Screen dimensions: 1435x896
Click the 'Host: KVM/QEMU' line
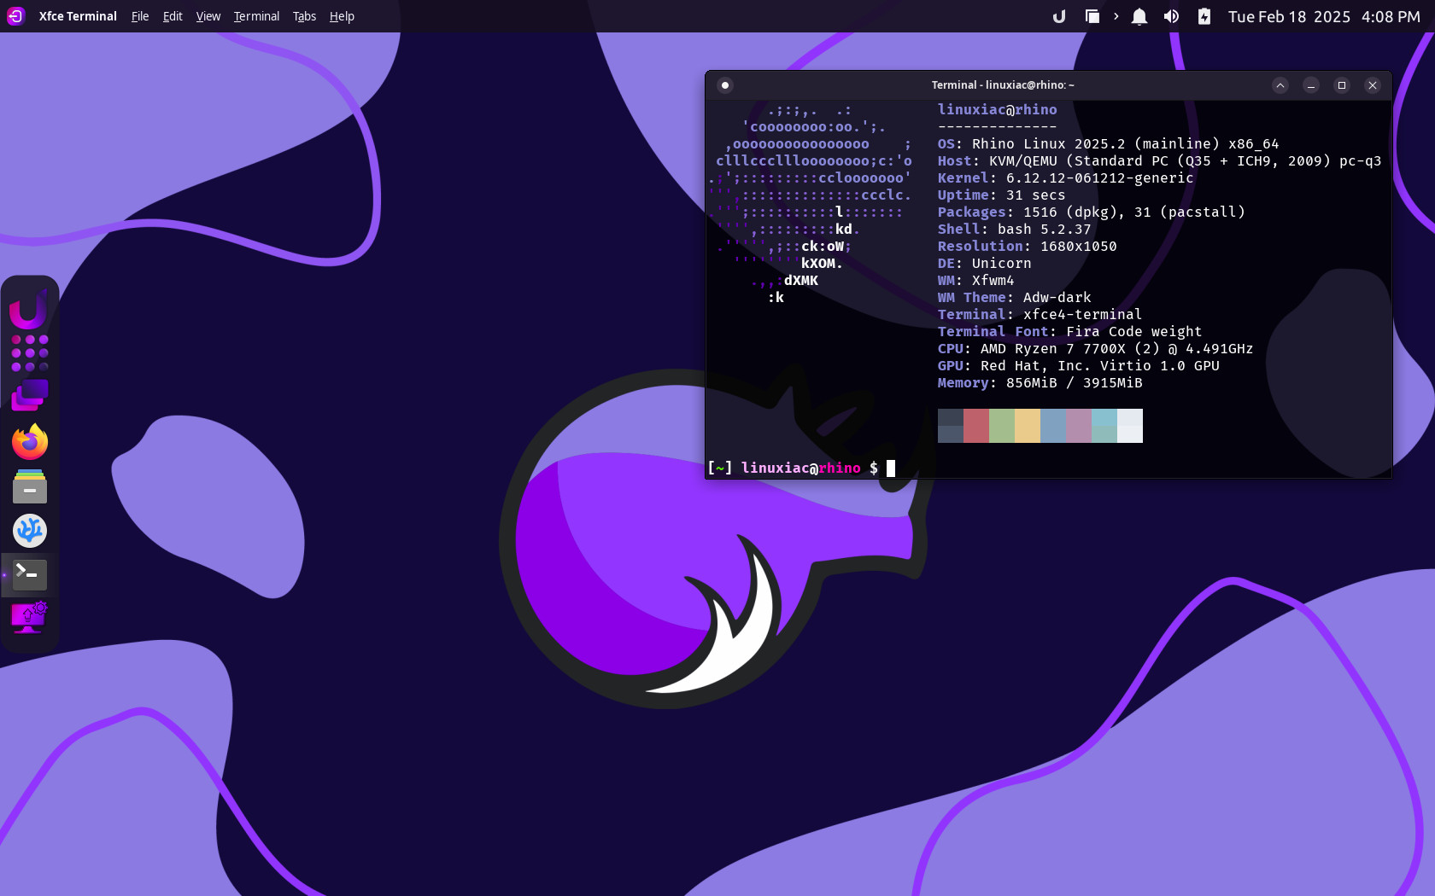[1159, 160]
